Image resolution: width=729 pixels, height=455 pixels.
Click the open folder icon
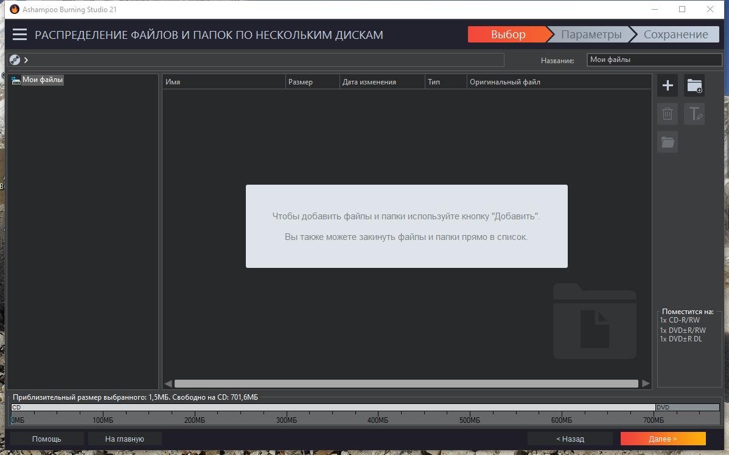pos(668,142)
